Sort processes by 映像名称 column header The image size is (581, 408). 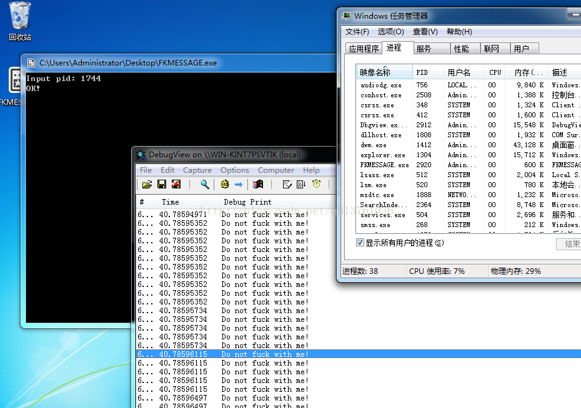click(x=385, y=72)
